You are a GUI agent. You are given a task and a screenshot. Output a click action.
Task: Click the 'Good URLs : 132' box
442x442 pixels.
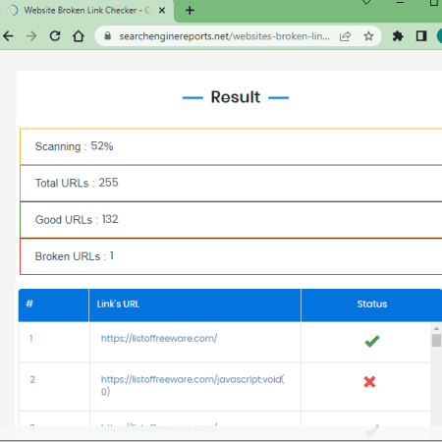point(231,220)
